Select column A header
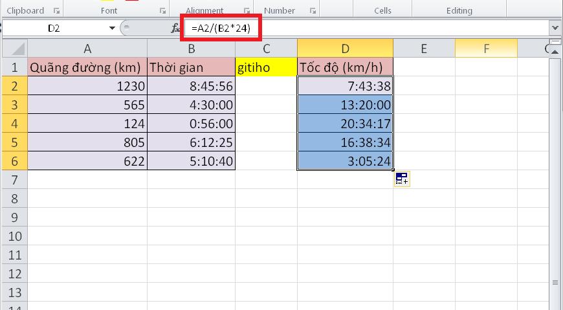Image resolution: width=563 pixels, height=310 pixels. [87, 49]
